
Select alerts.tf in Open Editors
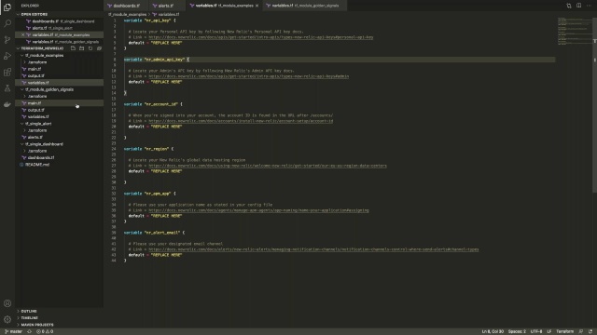(59, 28)
